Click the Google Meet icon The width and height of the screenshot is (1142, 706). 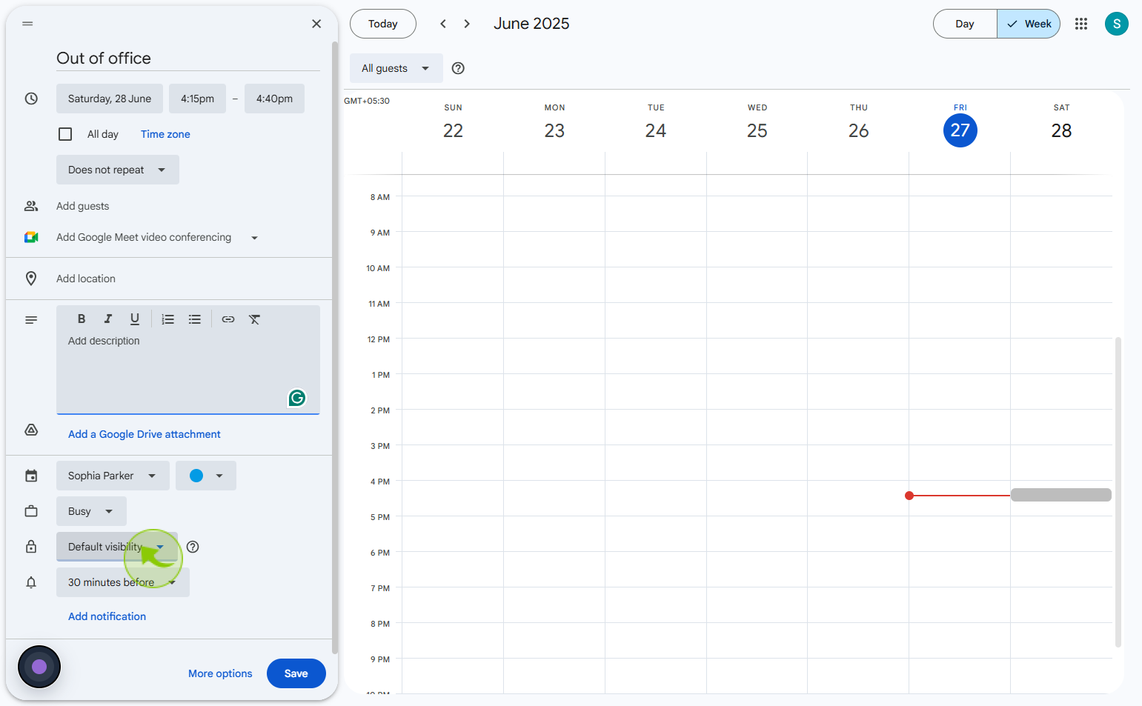31,237
